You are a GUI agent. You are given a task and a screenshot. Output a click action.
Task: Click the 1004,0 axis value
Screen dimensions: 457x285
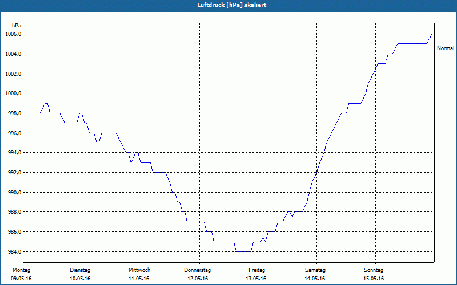tap(13, 54)
